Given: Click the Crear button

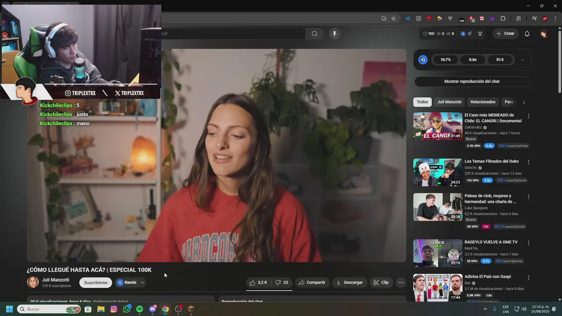Looking at the screenshot, I should (505, 33).
